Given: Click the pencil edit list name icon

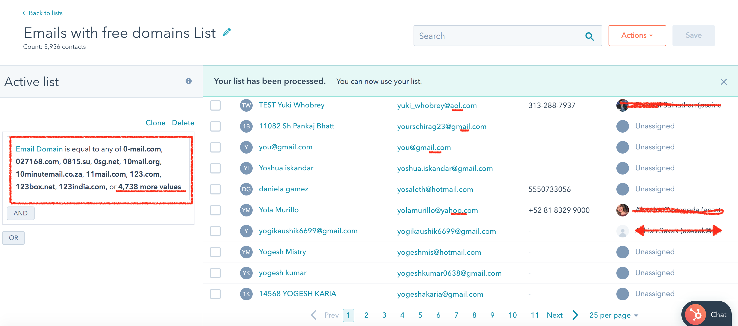Looking at the screenshot, I should pyautogui.click(x=227, y=32).
